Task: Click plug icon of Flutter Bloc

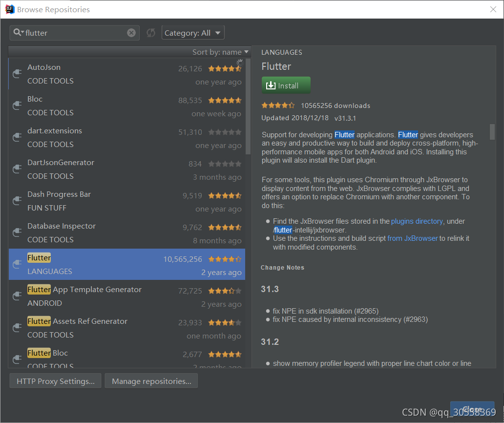Action: point(17,360)
